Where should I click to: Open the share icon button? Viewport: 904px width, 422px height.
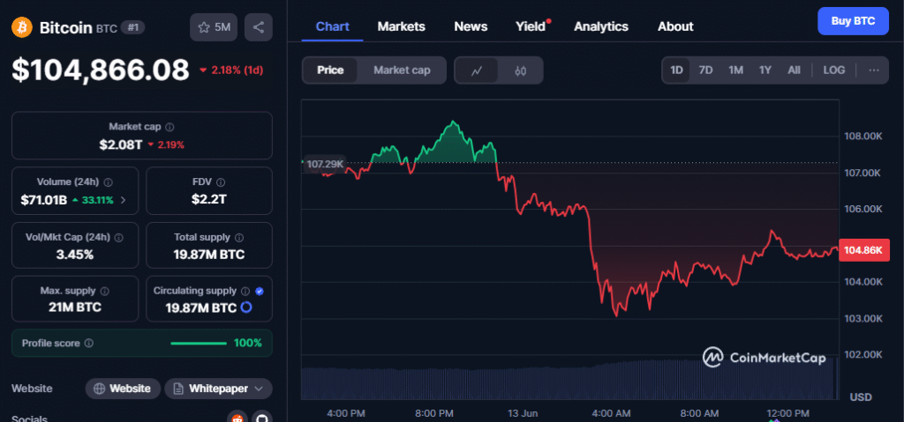click(259, 27)
